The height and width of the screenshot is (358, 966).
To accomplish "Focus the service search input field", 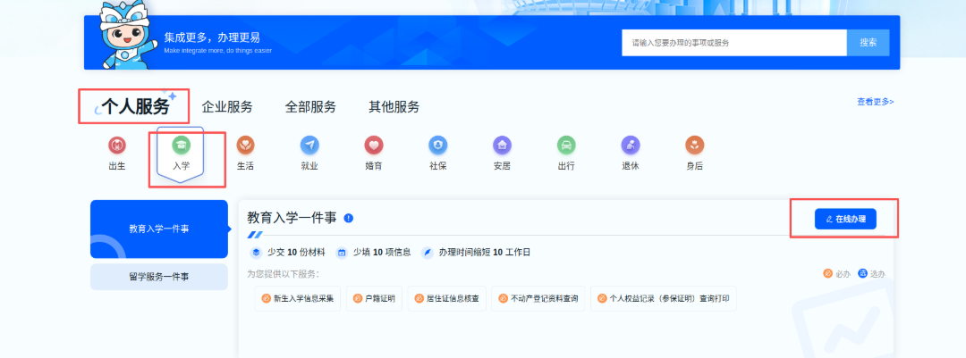I will [733, 42].
